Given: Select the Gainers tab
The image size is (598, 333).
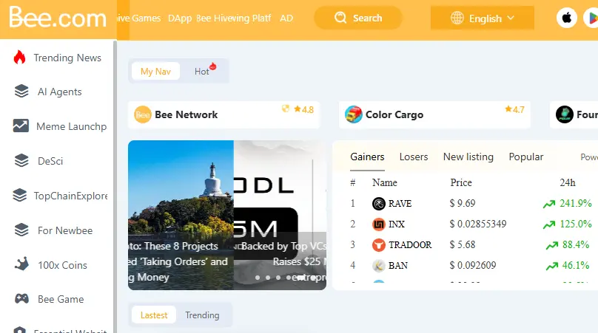Looking at the screenshot, I should [367, 157].
